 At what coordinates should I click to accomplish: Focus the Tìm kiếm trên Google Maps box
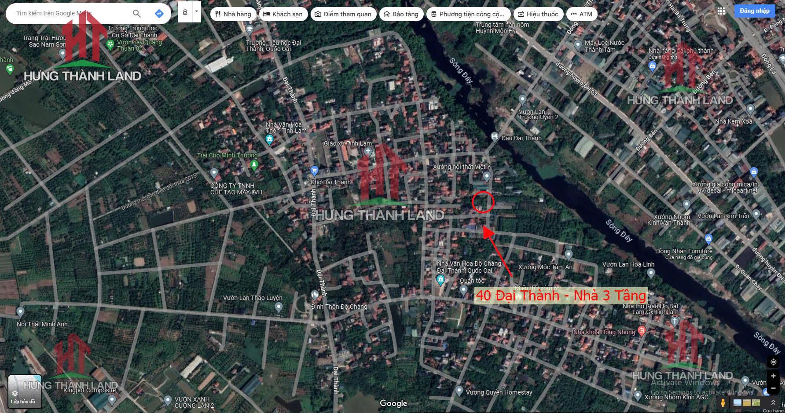pyautogui.click(x=70, y=14)
